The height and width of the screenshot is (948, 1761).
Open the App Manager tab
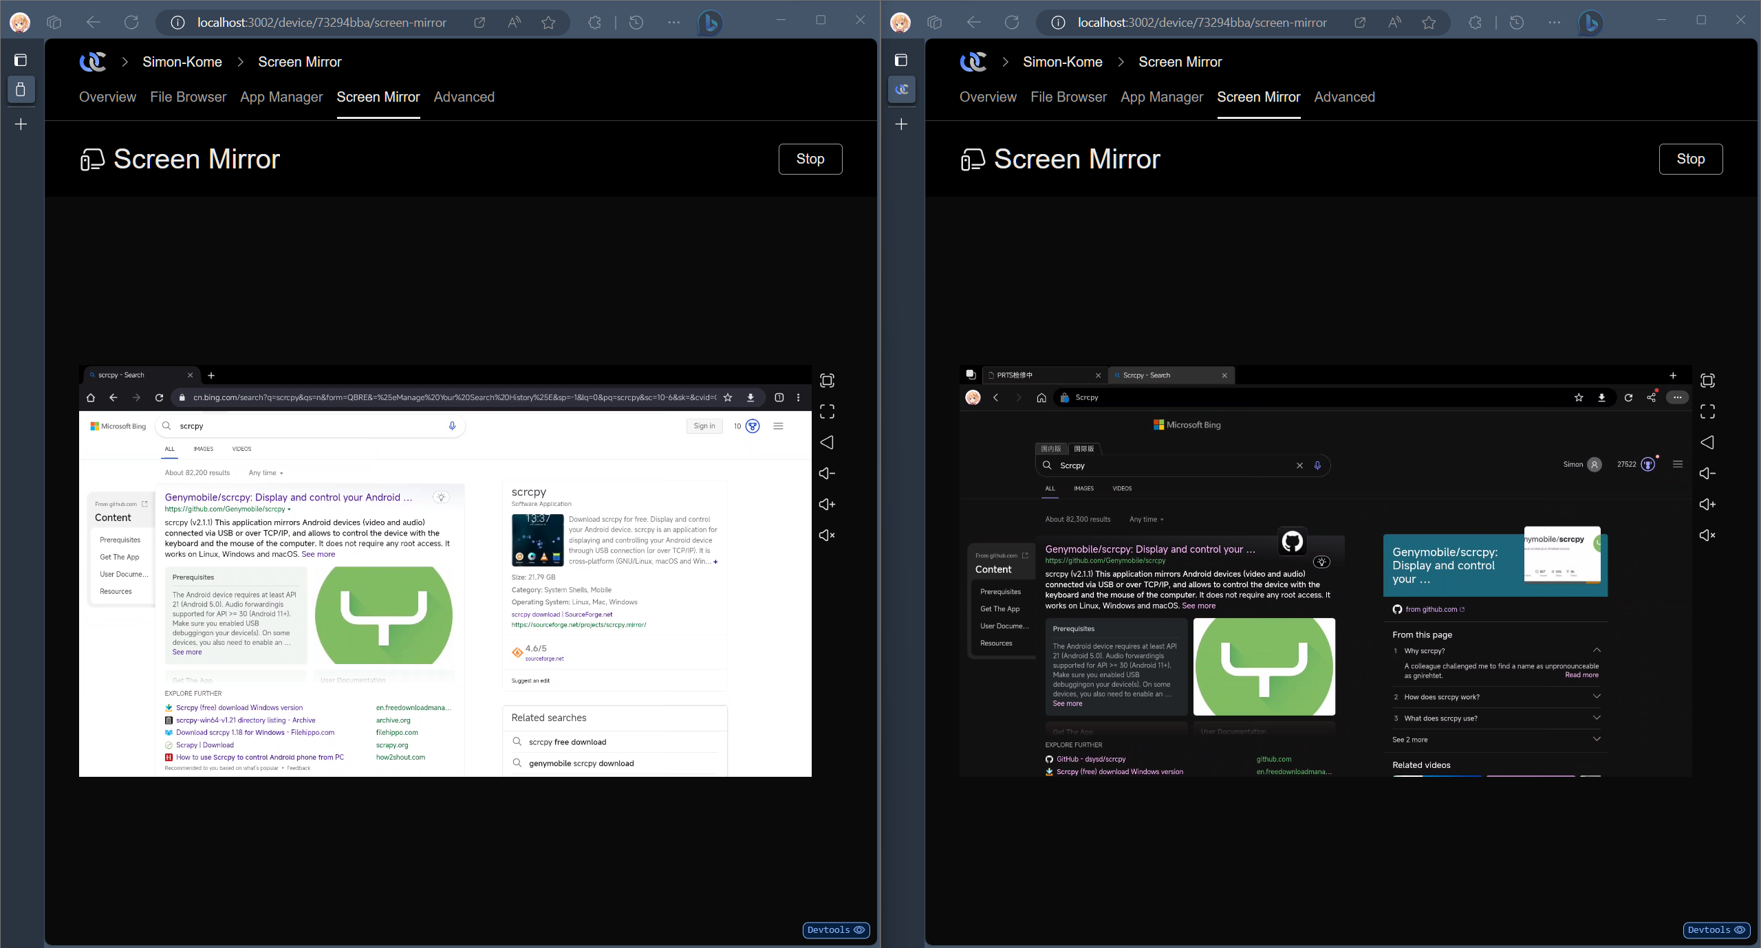281,97
